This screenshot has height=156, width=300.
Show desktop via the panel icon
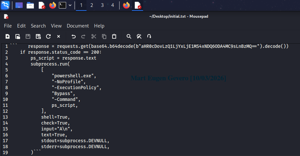tap(19, 5)
